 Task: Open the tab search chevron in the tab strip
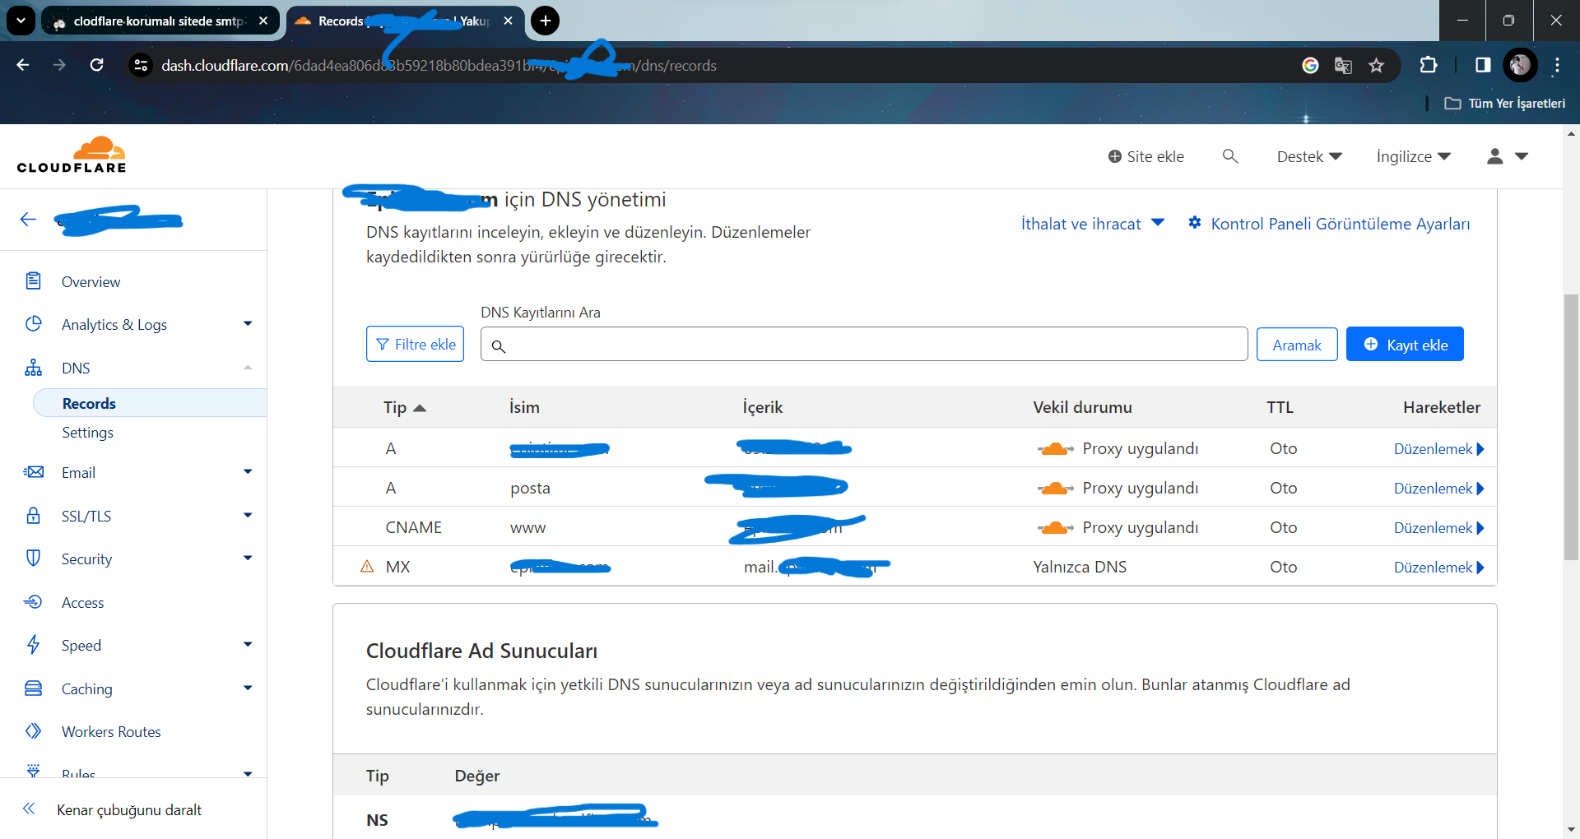[21, 21]
